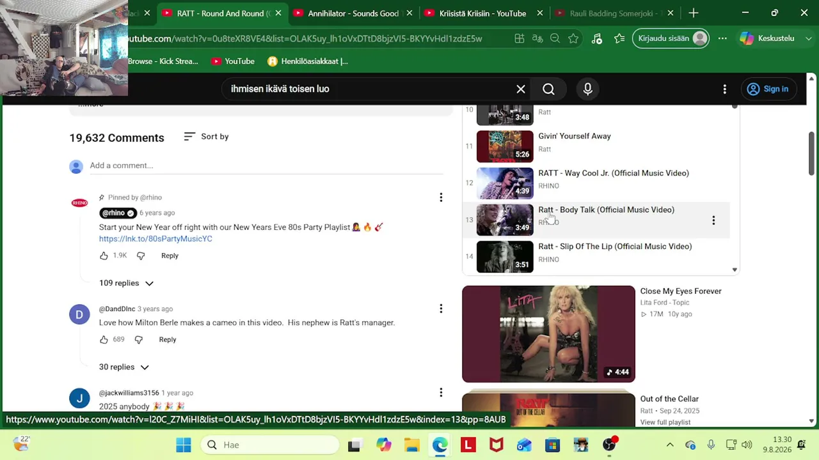Open the @jackwilliams3156 channel name
Viewport: 819px width, 460px height.
pos(129,393)
